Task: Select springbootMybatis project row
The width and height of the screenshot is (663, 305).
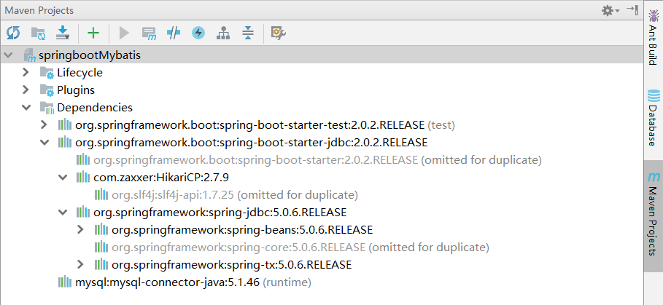Action: (322, 55)
